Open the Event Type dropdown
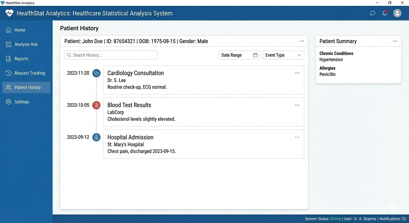Image resolution: width=409 pixels, height=223 pixels. point(283,55)
